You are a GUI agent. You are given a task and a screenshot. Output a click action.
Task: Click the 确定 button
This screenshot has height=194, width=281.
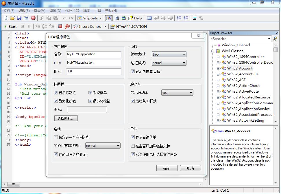point(167,168)
